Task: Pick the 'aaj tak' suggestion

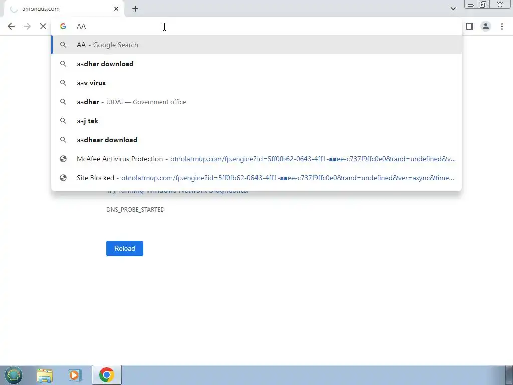Action: [x=256, y=121]
